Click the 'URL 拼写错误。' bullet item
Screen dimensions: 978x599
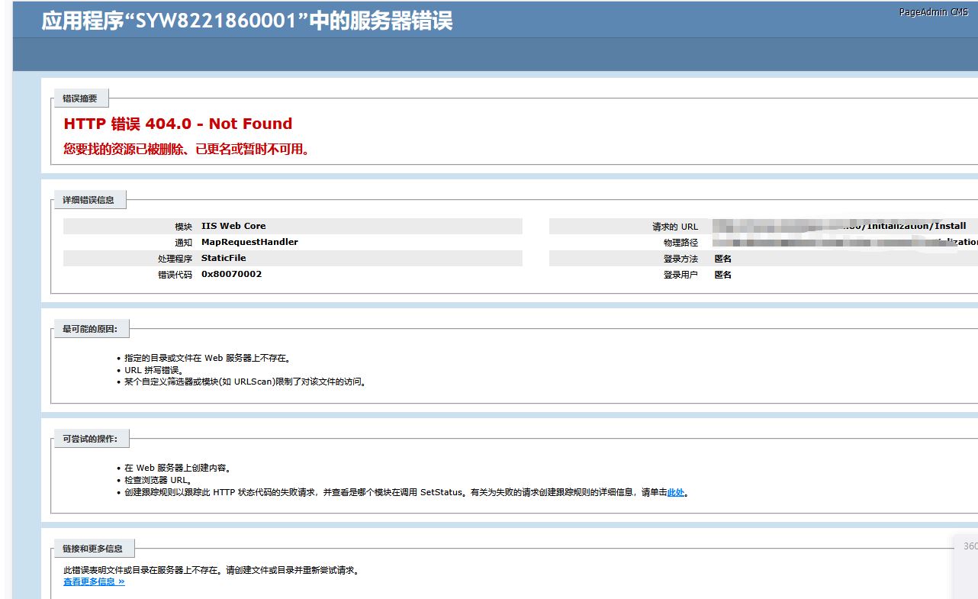tap(153, 370)
